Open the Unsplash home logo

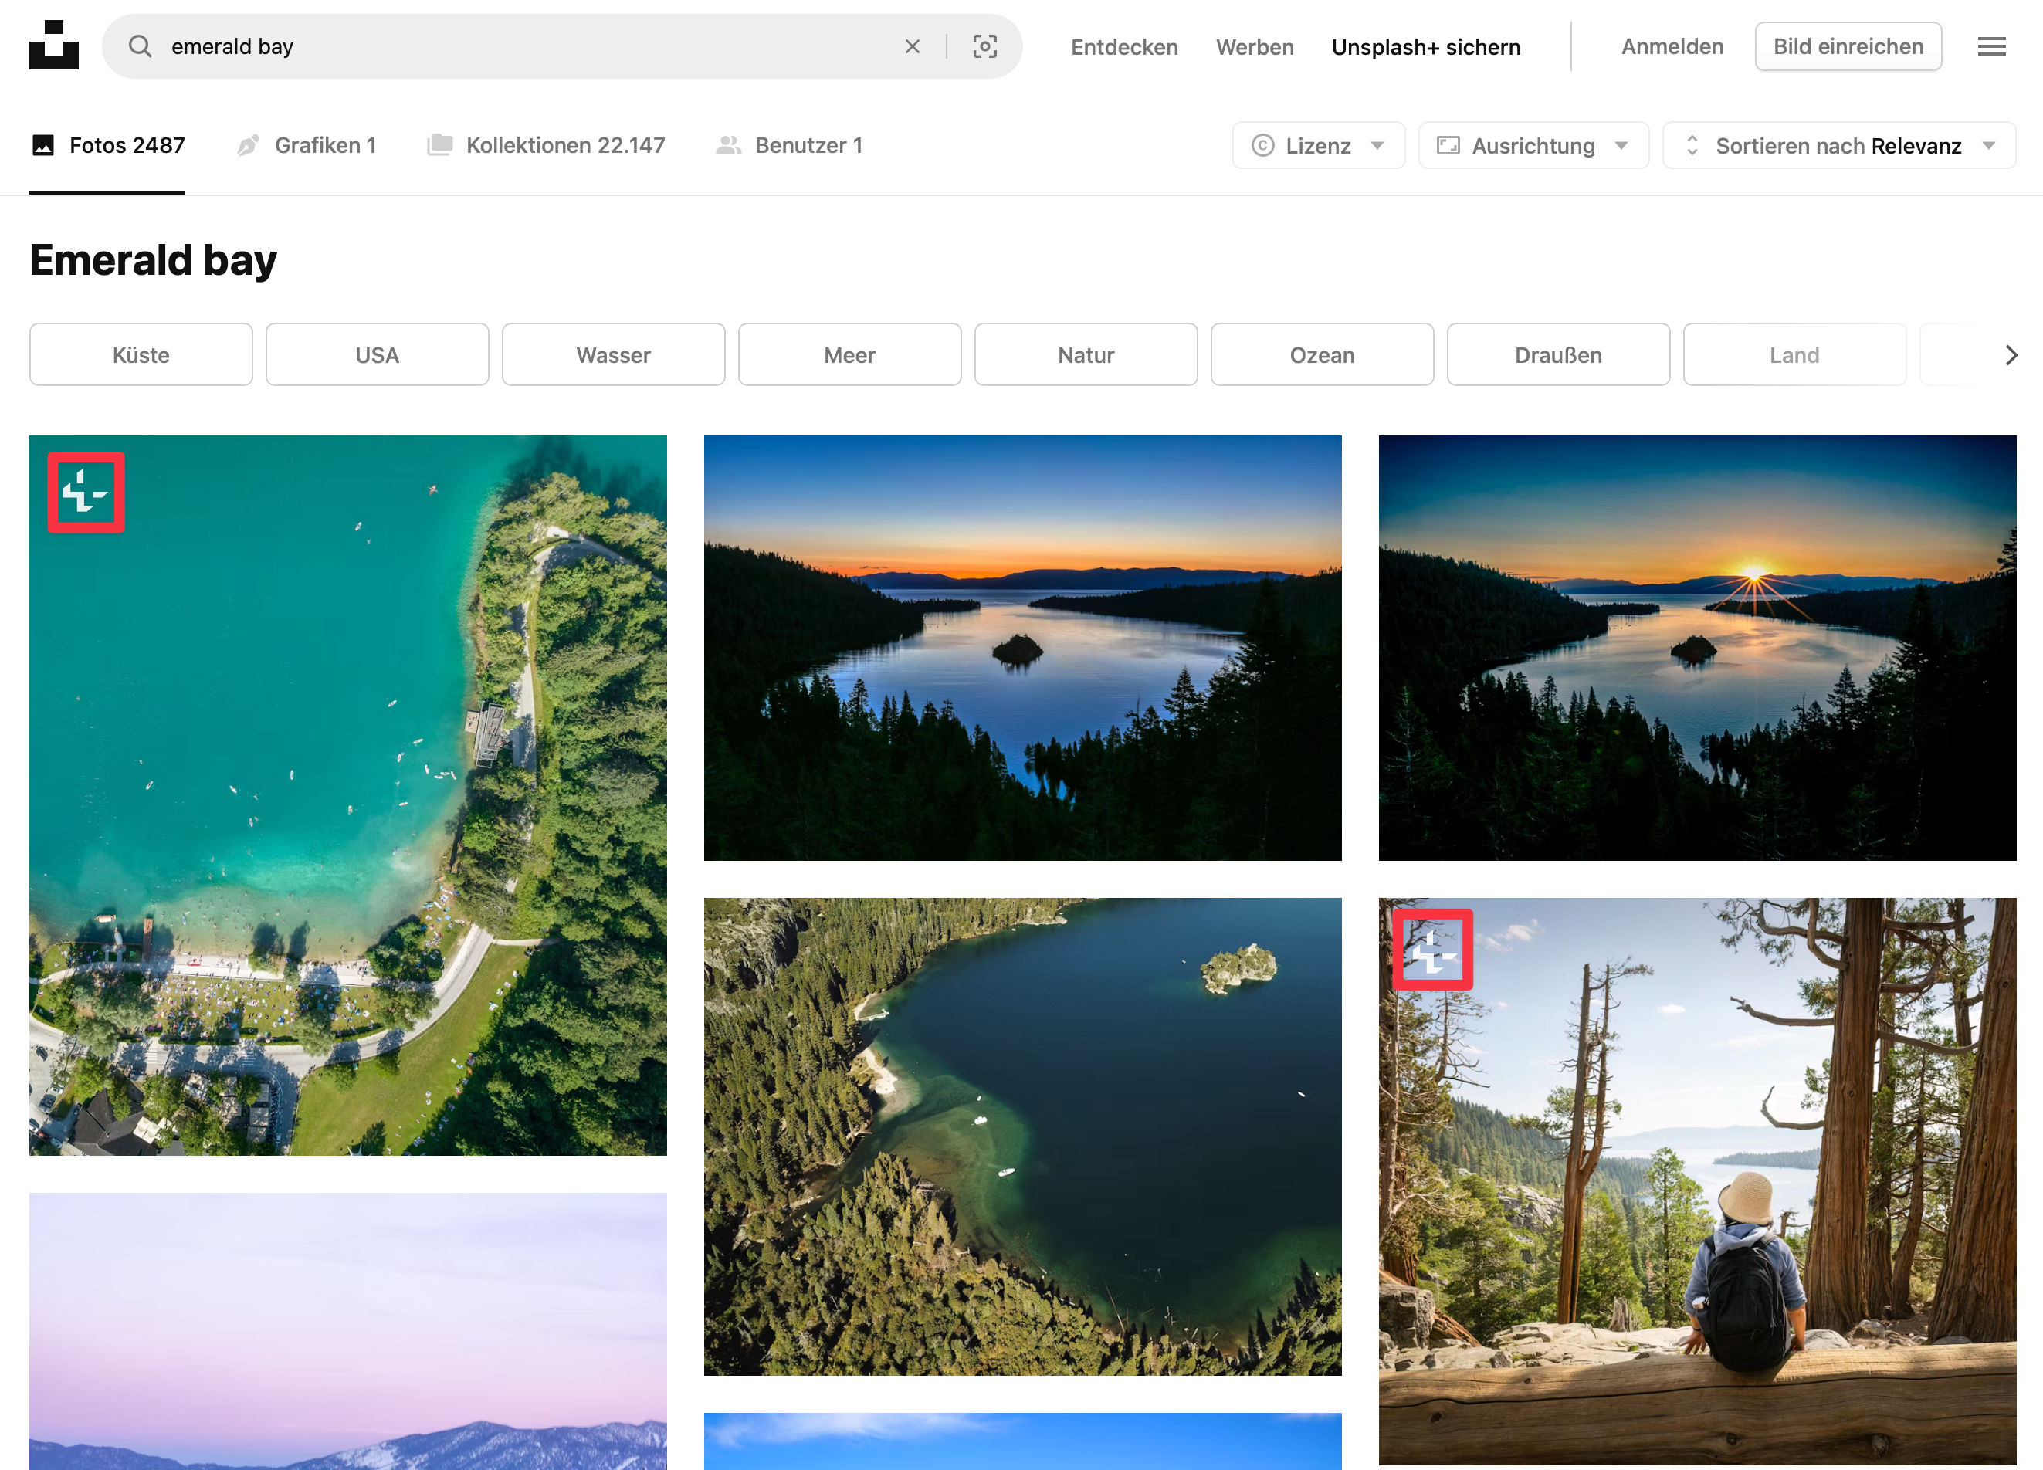[54, 45]
